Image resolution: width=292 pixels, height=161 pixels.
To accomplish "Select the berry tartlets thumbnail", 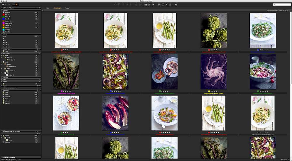I will (66, 113).
